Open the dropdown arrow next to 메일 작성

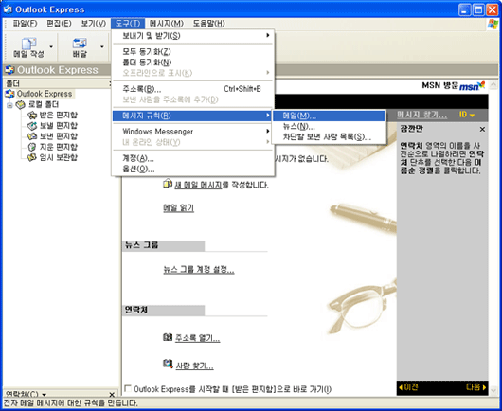(51, 47)
